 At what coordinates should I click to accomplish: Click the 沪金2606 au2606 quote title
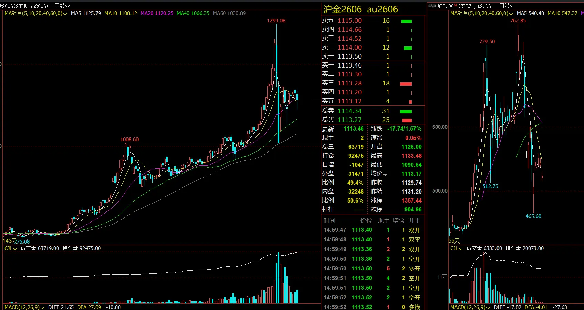pos(360,9)
